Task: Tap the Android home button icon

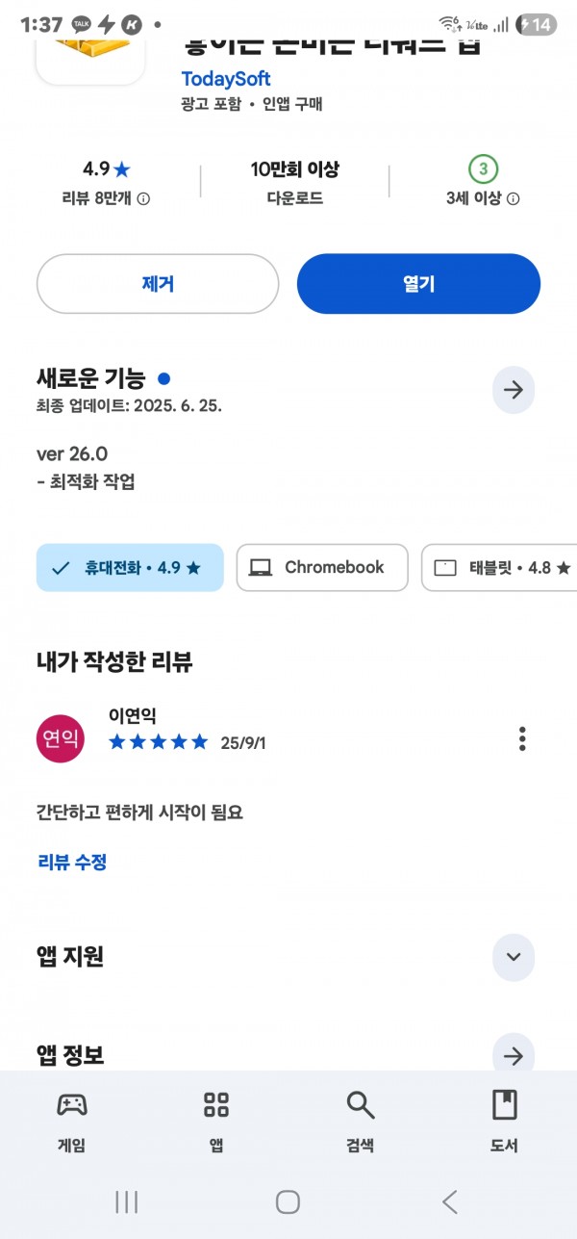Action: [x=288, y=1200]
